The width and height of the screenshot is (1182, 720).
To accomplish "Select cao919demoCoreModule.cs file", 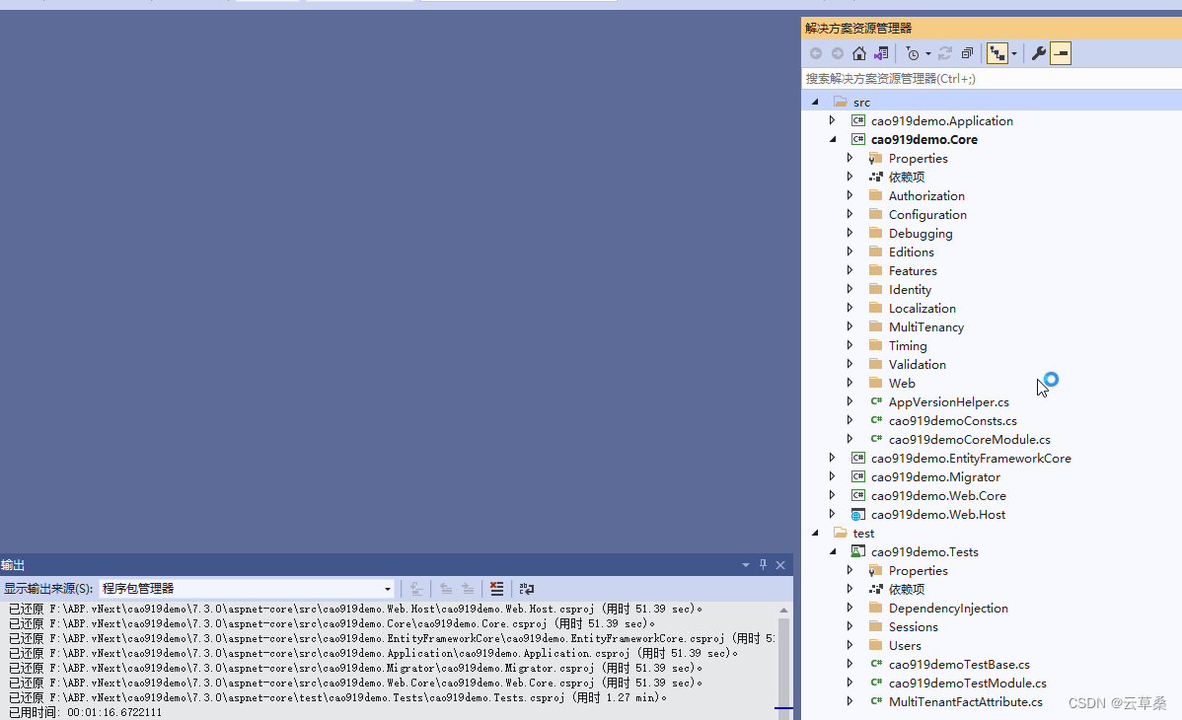I will 970,440.
